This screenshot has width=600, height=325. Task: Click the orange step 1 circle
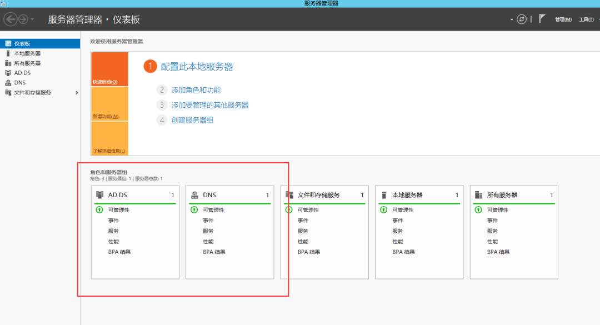(151, 66)
